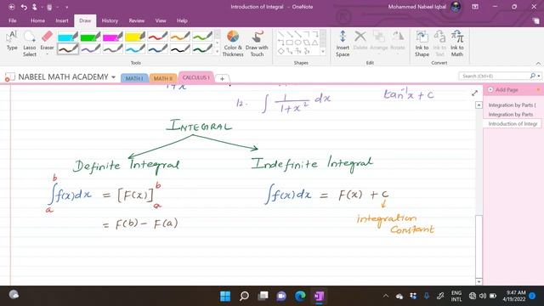Select the cyan highlighter pen
This screenshot has width=544, height=306.
68,37
